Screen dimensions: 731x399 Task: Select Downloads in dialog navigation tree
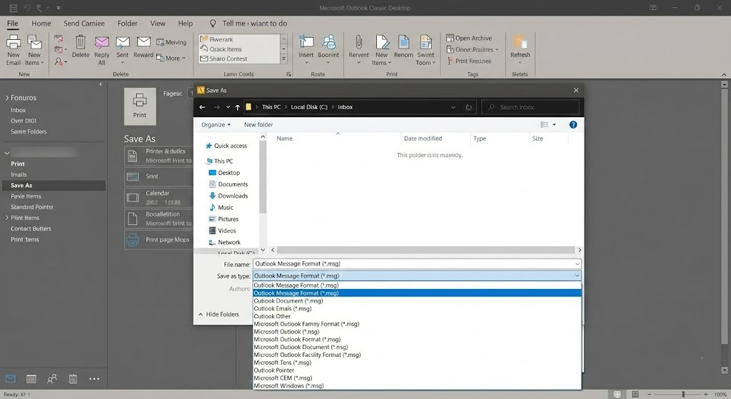pos(228,196)
